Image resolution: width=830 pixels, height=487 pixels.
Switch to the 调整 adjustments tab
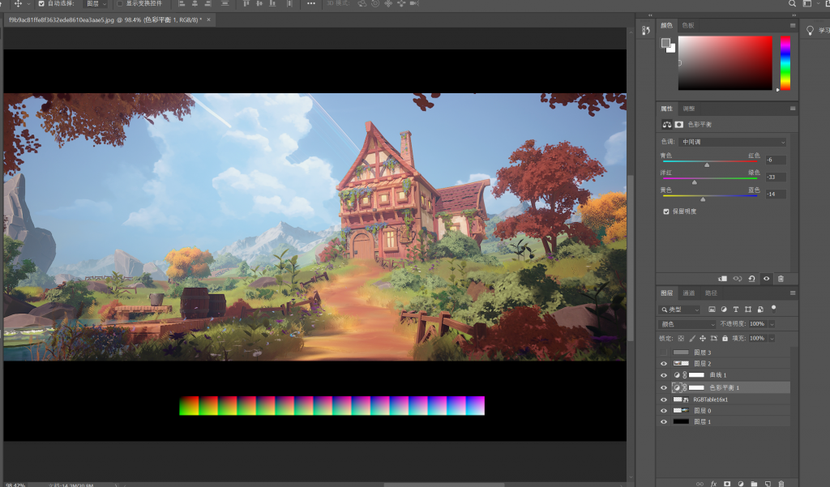pyautogui.click(x=689, y=109)
